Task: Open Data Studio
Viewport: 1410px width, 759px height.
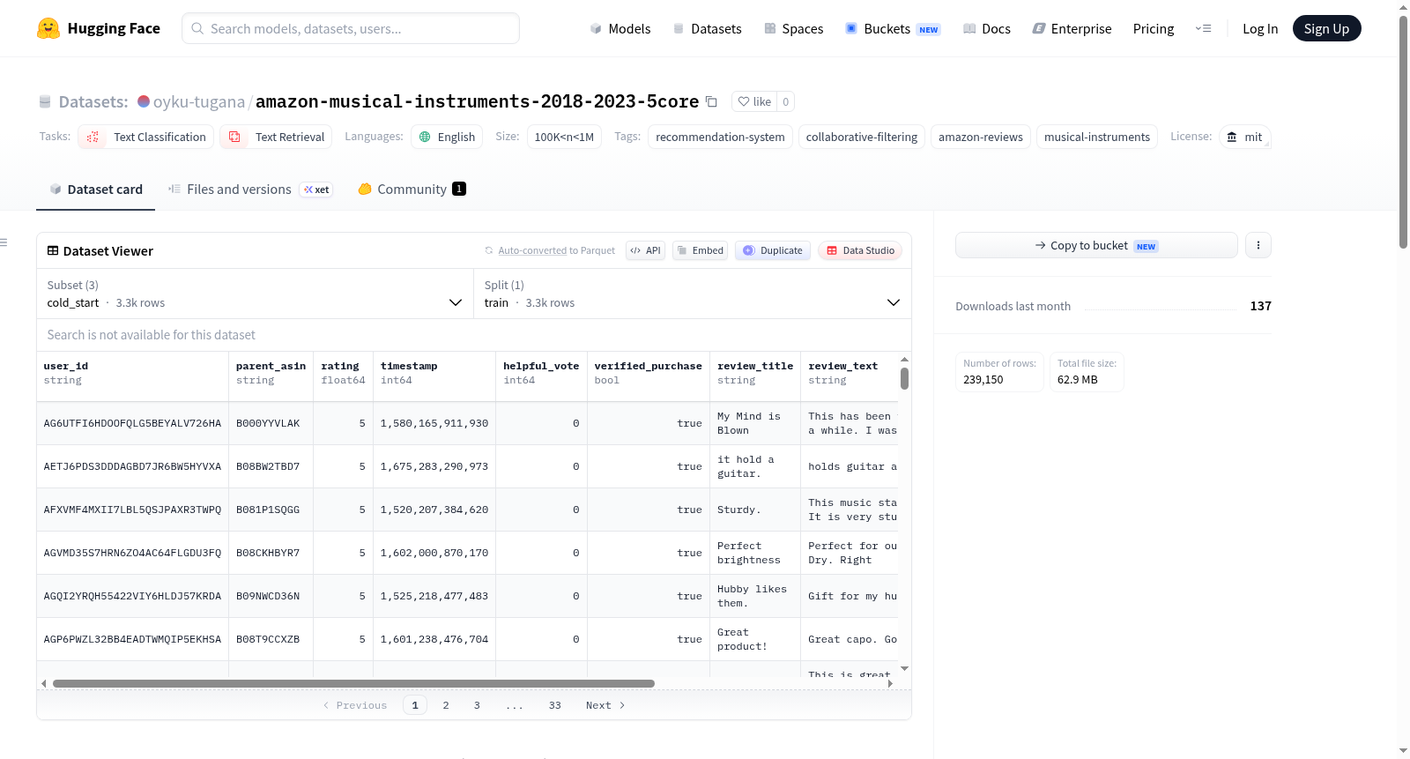Action: 860,250
